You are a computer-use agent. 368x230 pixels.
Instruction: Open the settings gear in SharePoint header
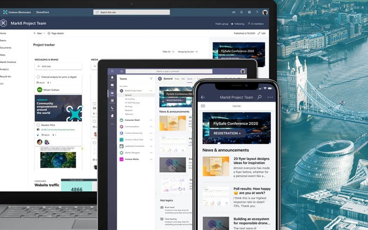(x=249, y=12)
